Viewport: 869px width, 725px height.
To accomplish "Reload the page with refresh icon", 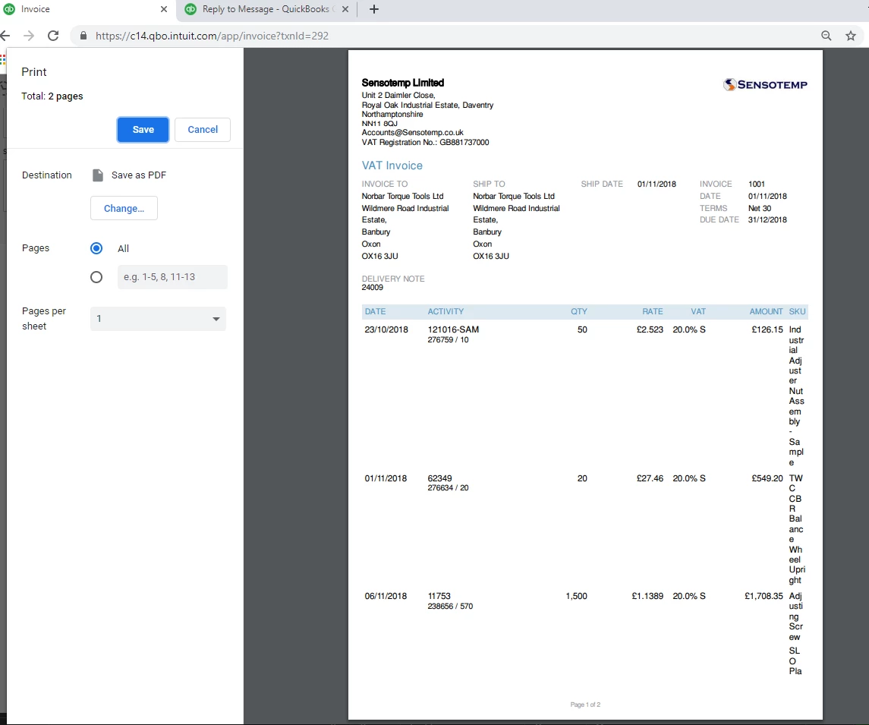I will click(53, 36).
